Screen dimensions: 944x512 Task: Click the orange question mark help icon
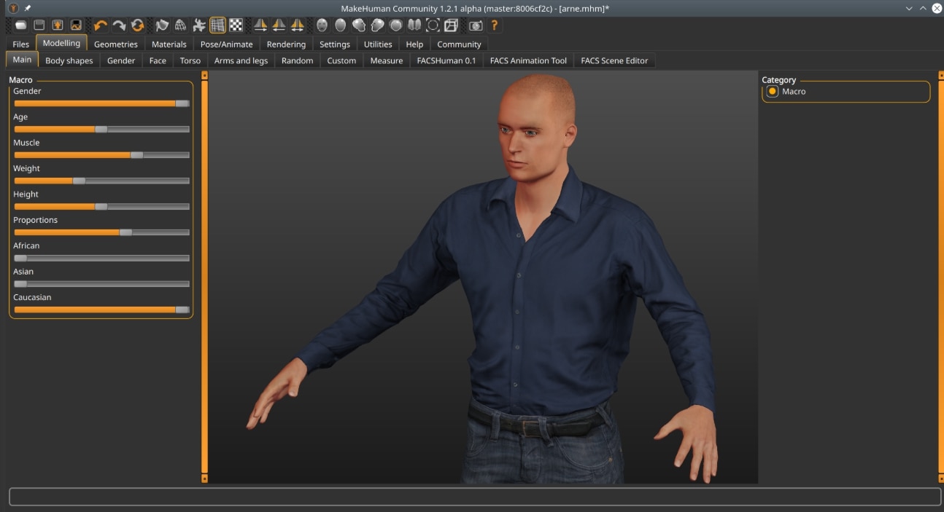pyautogui.click(x=494, y=25)
